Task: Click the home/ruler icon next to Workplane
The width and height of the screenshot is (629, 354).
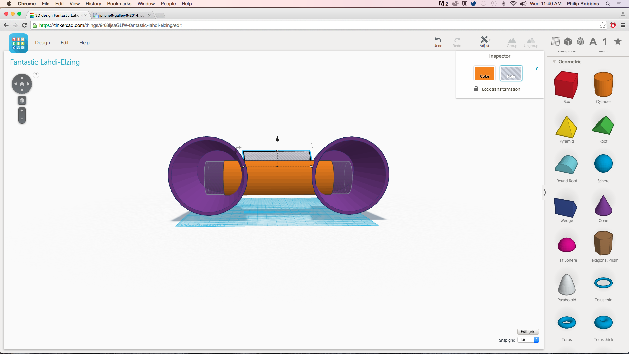Action: point(605,42)
